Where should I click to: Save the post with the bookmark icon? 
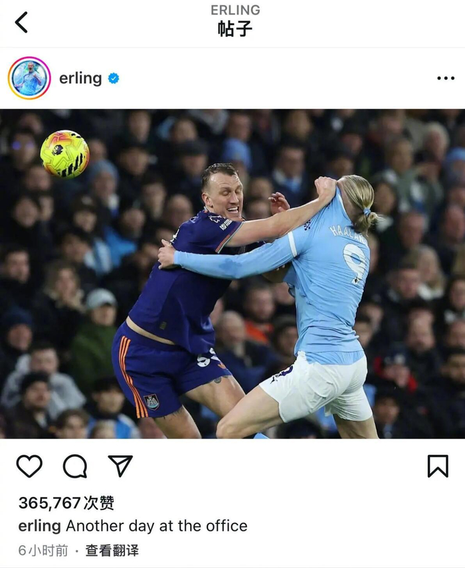[x=438, y=466]
